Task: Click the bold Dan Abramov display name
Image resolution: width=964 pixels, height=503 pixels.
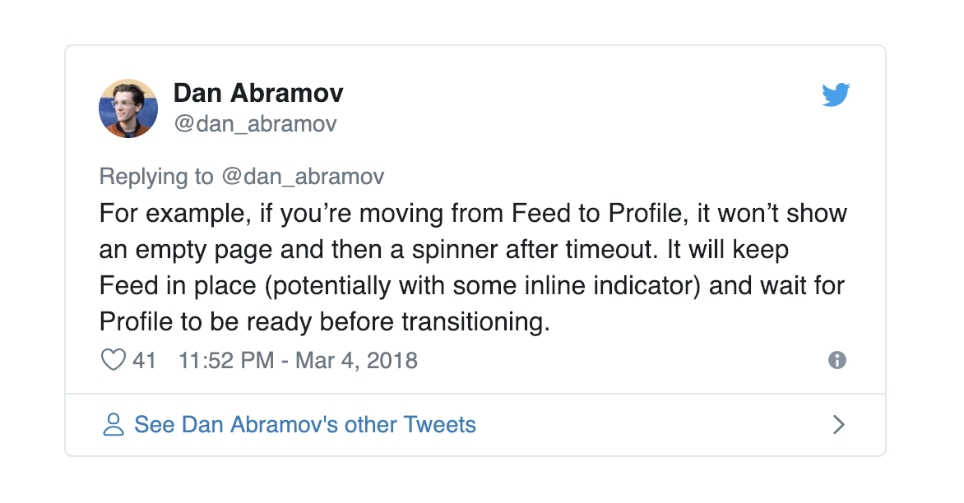Action: (258, 94)
